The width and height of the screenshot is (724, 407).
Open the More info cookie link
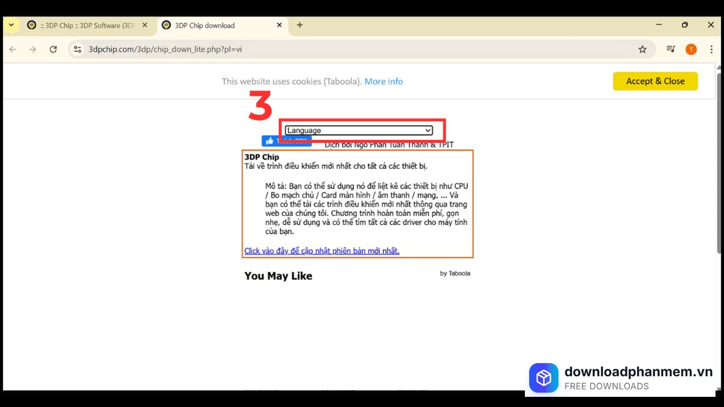(x=383, y=81)
